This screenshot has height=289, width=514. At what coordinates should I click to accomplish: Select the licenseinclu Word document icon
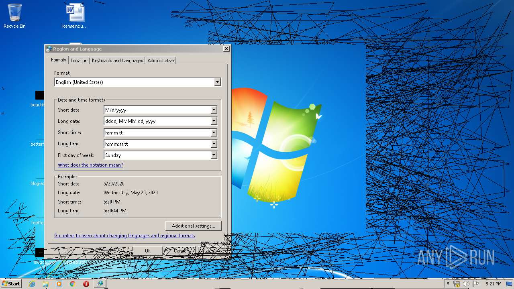click(75, 16)
